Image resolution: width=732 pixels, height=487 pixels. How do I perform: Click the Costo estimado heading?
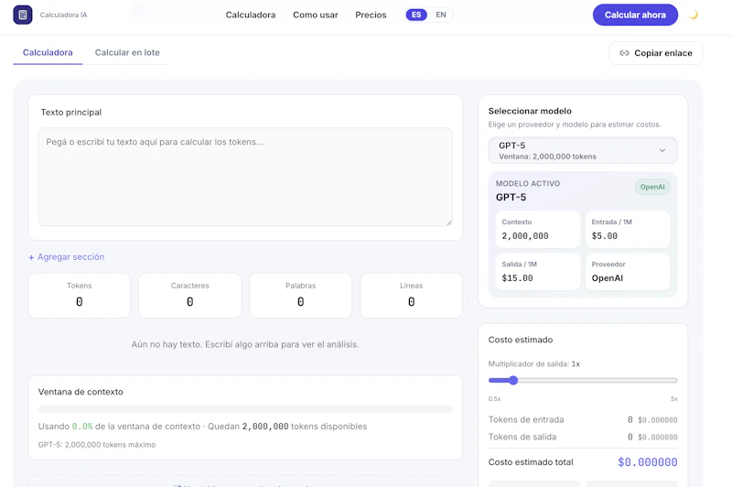pyautogui.click(x=521, y=340)
